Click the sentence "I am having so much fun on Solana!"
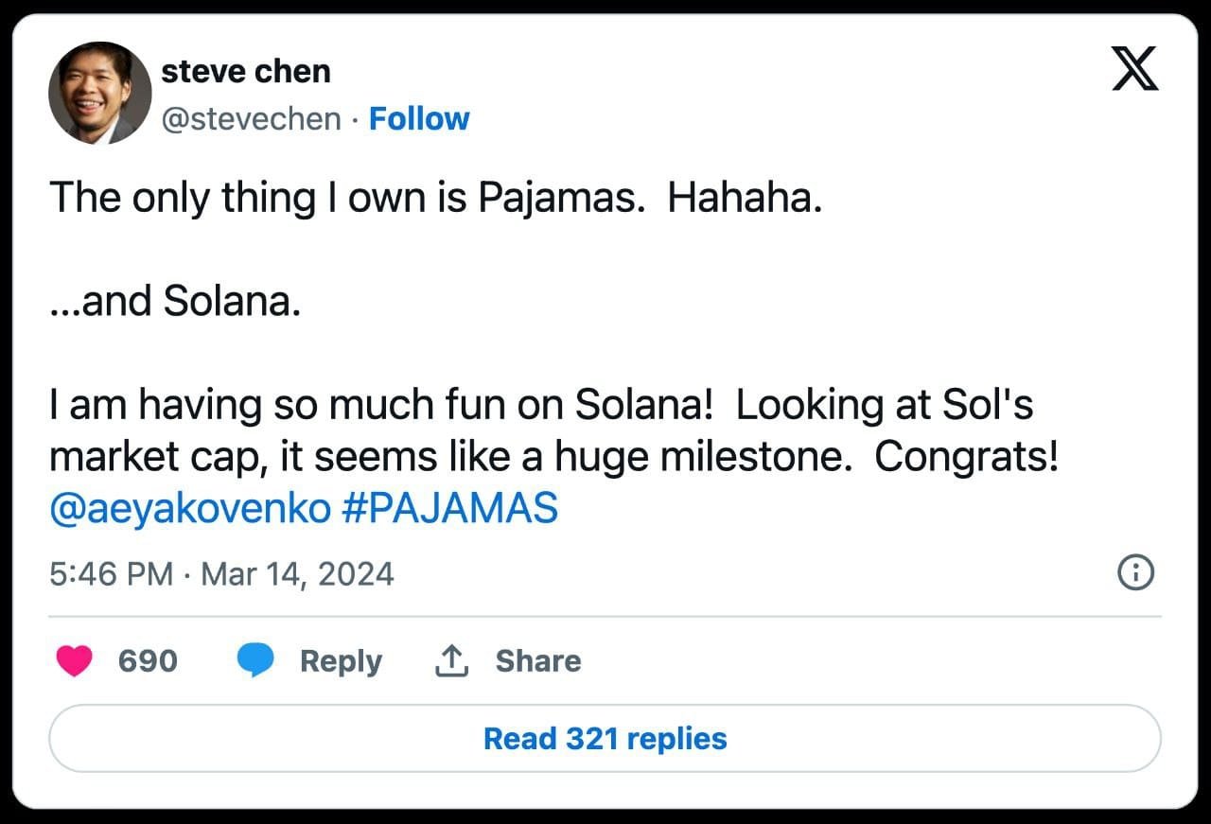Screen dimensions: 1211x824 380,405
